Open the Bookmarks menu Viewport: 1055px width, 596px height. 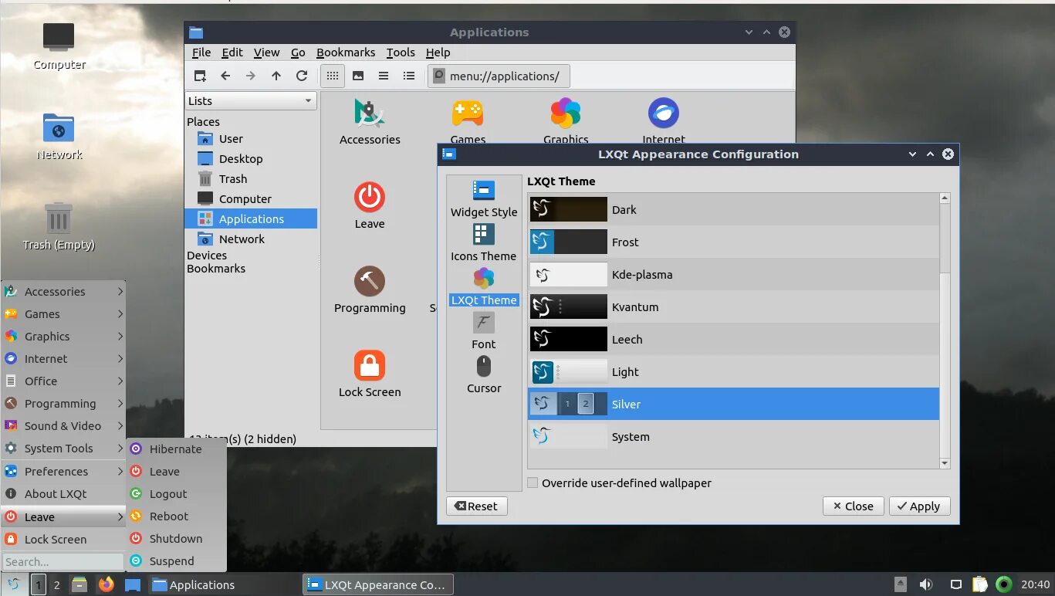346,52
